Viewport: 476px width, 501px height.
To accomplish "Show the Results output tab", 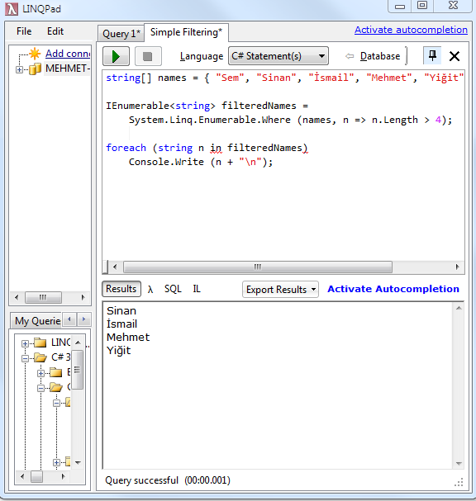I will click(121, 289).
